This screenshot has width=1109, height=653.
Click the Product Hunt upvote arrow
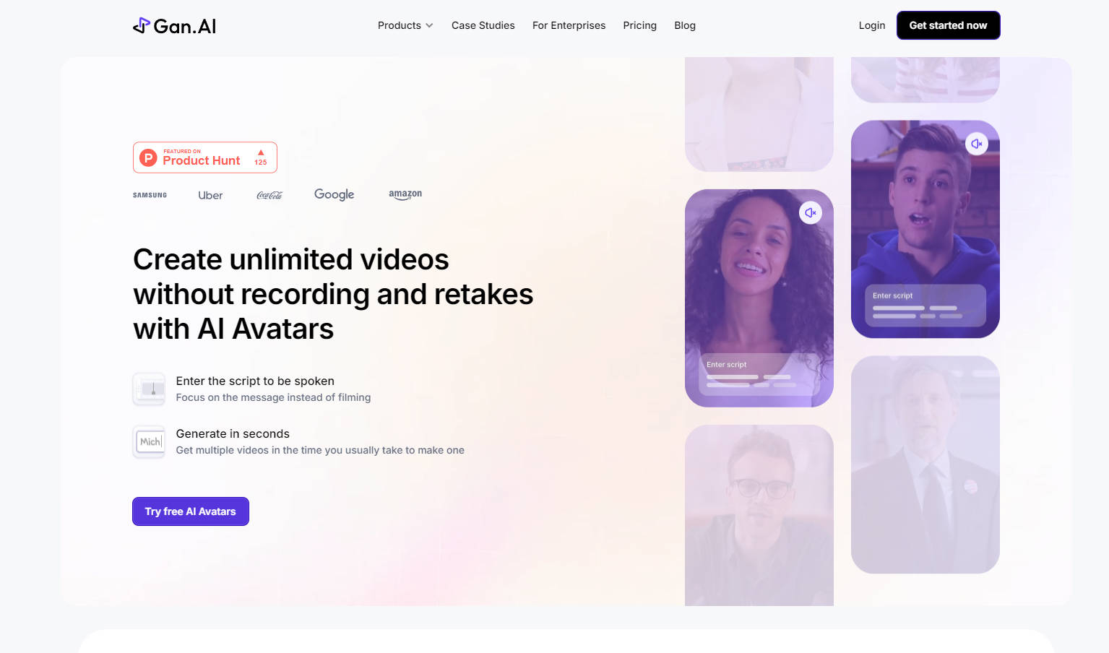tap(260, 152)
